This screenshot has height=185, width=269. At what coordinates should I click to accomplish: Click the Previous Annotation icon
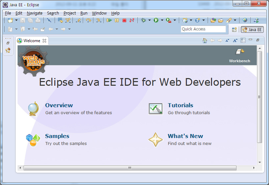[22, 29]
